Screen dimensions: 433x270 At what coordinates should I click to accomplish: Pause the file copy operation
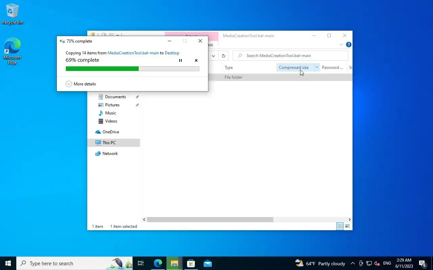[x=180, y=60]
